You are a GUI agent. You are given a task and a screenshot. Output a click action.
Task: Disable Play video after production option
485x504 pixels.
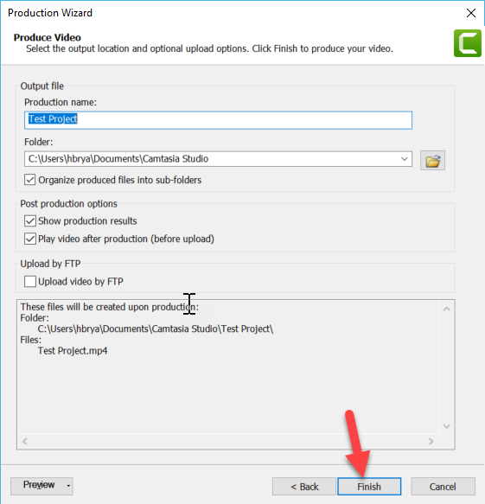[x=30, y=239]
